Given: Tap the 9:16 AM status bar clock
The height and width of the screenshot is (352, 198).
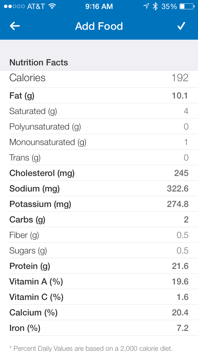Looking at the screenshot, I should tap(99, 7).
